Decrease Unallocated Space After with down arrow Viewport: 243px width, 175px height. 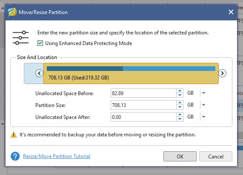pyautogui.click(x=180, y=119)
